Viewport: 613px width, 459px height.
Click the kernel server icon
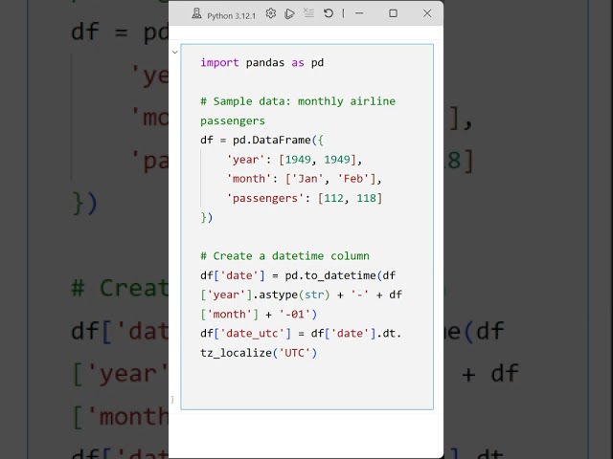coord(196,14)
